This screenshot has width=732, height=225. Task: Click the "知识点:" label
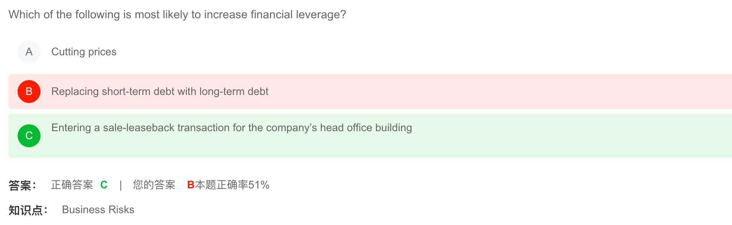pos(28,210)
